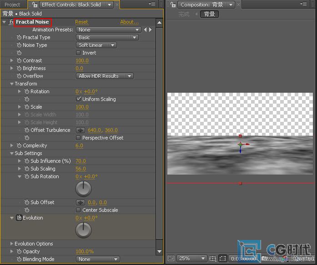The image size is (317, 265).
Task: Expand Complexity property twirl arrow
Action: pyautogui.click(x=11, y=145)
